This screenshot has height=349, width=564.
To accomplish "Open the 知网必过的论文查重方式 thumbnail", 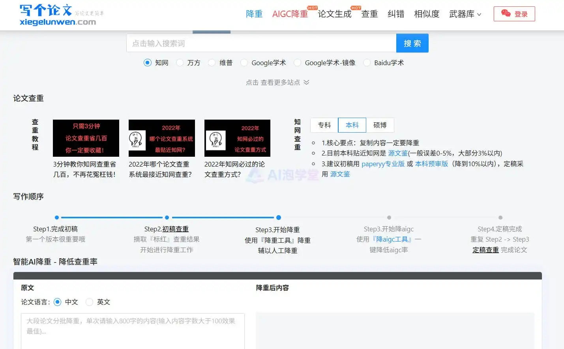I will [x=237, y=138].
